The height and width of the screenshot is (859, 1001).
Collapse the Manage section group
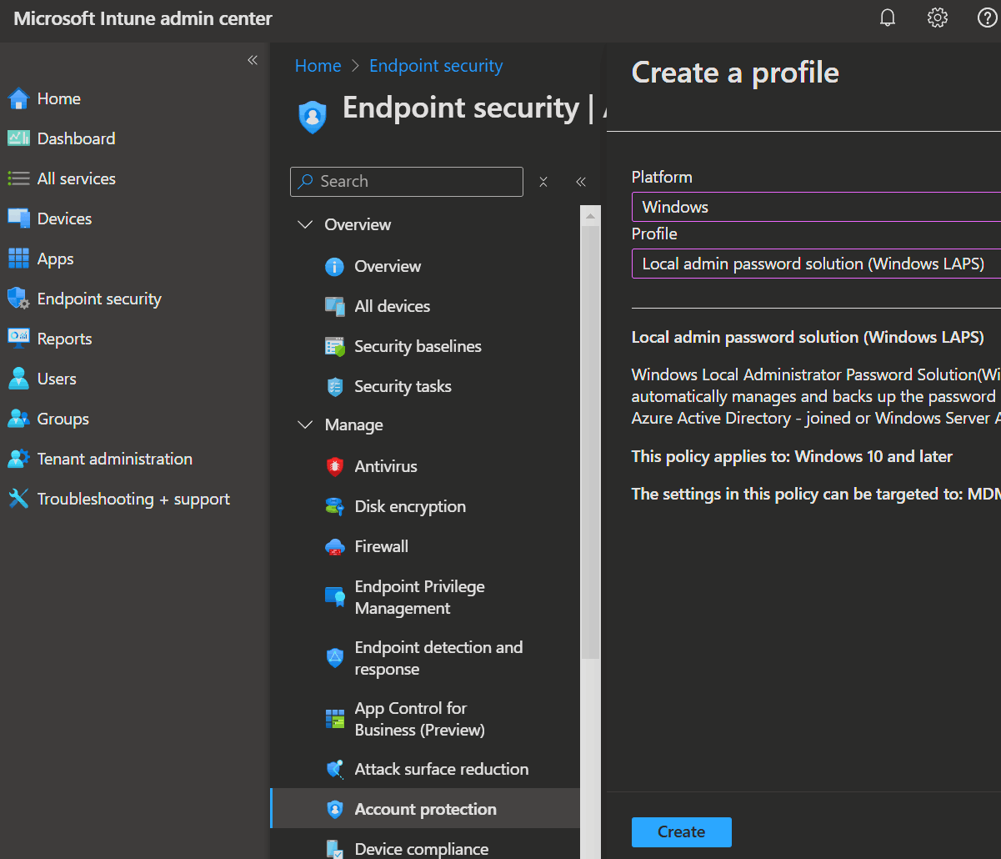[306, 424]
